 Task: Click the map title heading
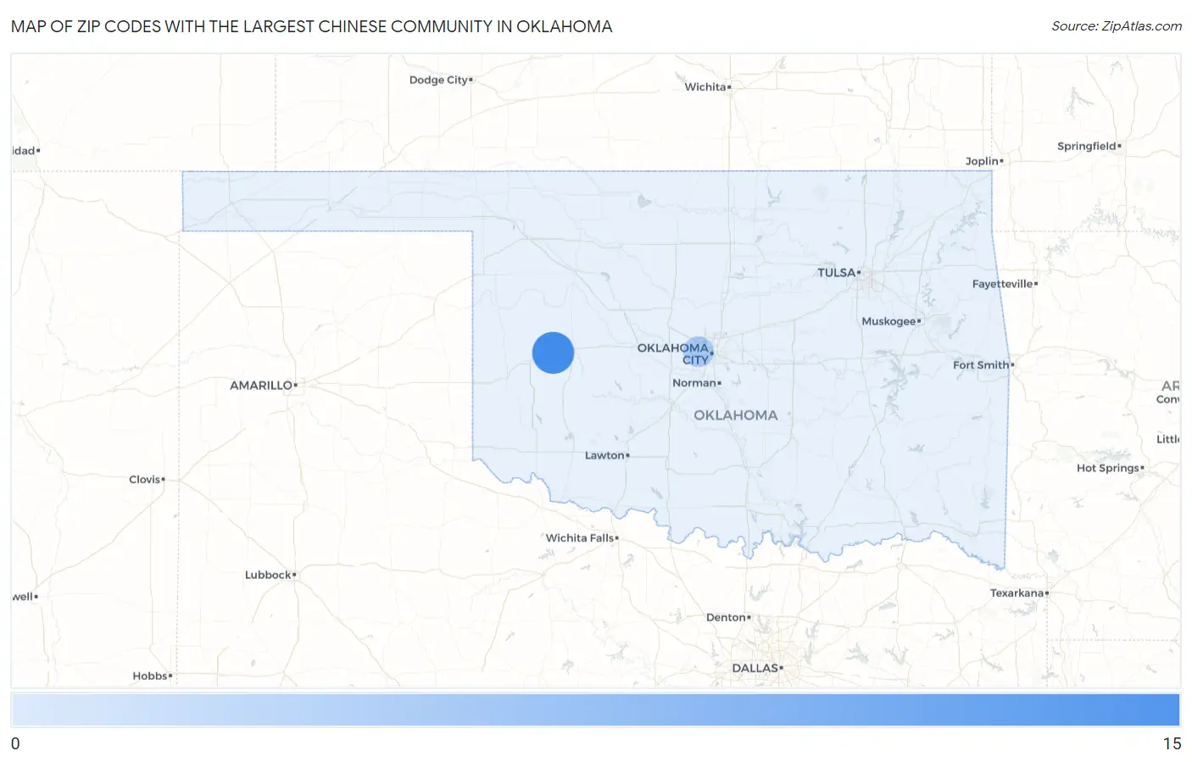coord(311,26)
